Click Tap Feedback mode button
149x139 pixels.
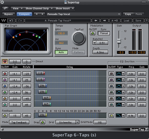[x=19, y=122]
